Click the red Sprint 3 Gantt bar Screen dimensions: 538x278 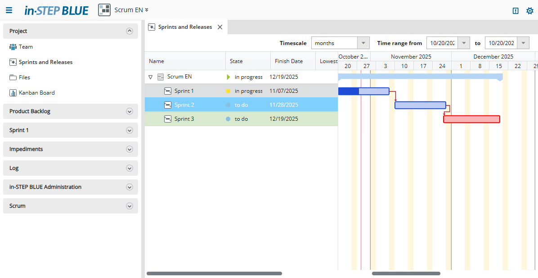(x=471, y=119)
